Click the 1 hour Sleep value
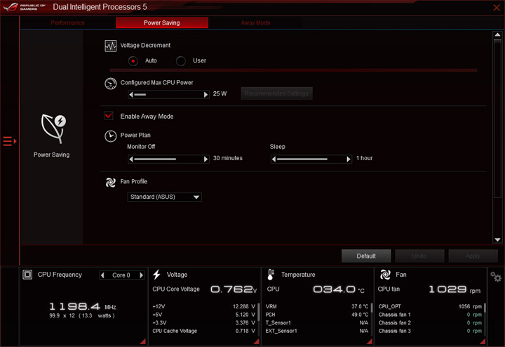The image size is (505, 347). point(364,158)
